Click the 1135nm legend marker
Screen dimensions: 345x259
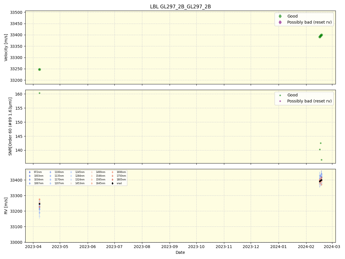coord(50,176)
